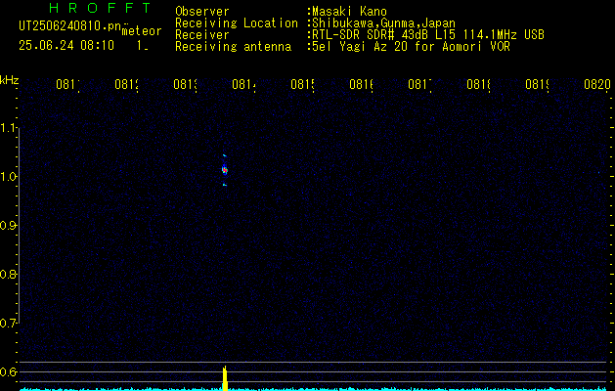Select antenna text 5el Yagi Az 20

tap(360, 47)
